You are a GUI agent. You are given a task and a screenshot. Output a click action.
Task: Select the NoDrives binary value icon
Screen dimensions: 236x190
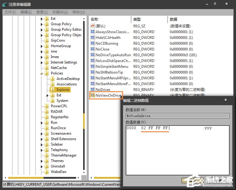pos(93,90)
